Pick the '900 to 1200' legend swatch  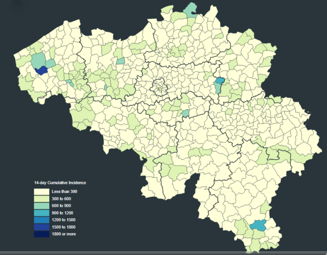[x=41, y=213]
